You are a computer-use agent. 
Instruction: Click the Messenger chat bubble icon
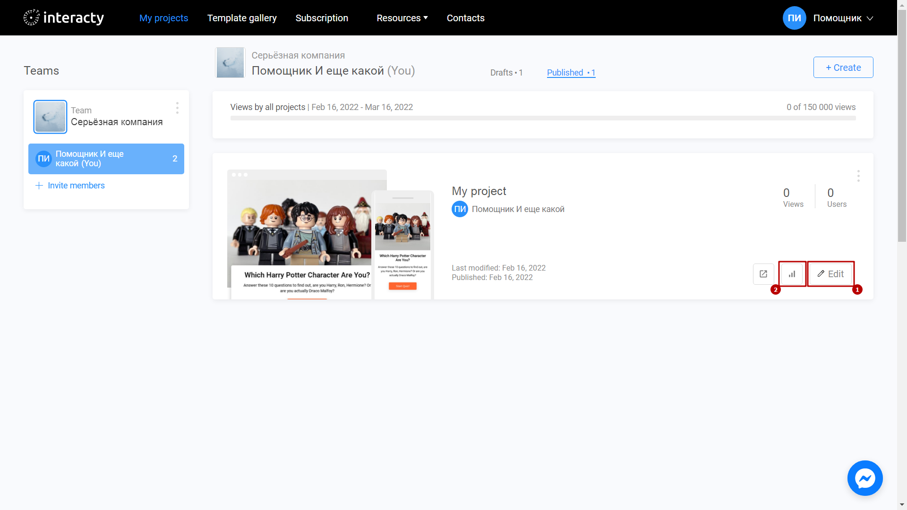[864, 478]
